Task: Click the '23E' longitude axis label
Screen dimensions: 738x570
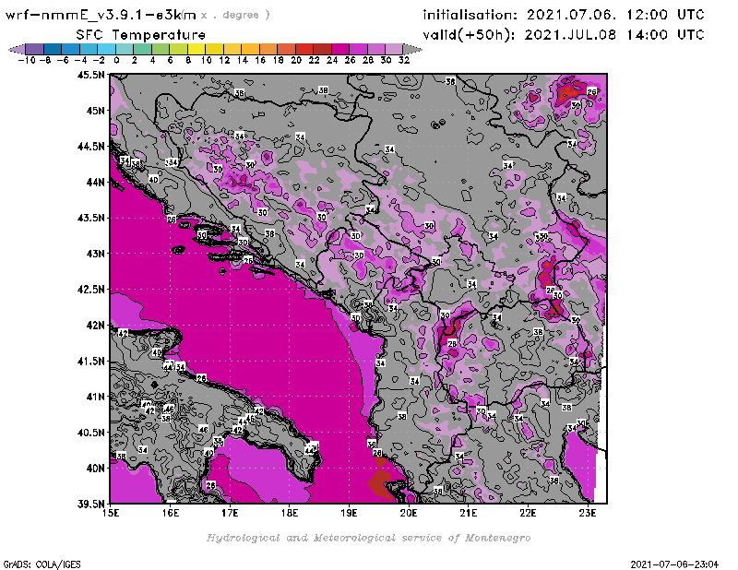Action: (588, 513)
